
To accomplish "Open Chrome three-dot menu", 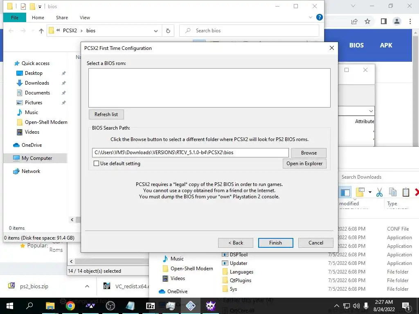I will click(410, 21).
